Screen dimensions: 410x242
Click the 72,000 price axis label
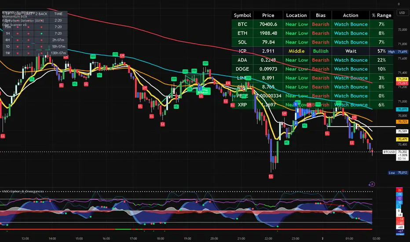click(402, 30)
